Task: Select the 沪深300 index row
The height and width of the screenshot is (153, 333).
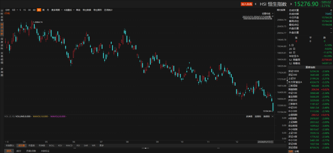Action: coord(310,100)
